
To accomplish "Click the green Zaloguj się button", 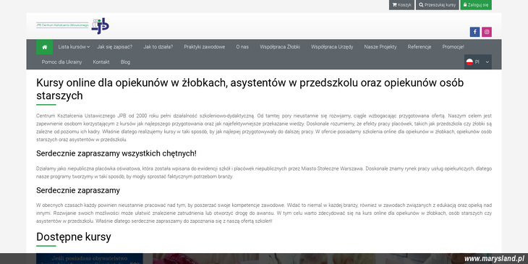I will point(476,5).
